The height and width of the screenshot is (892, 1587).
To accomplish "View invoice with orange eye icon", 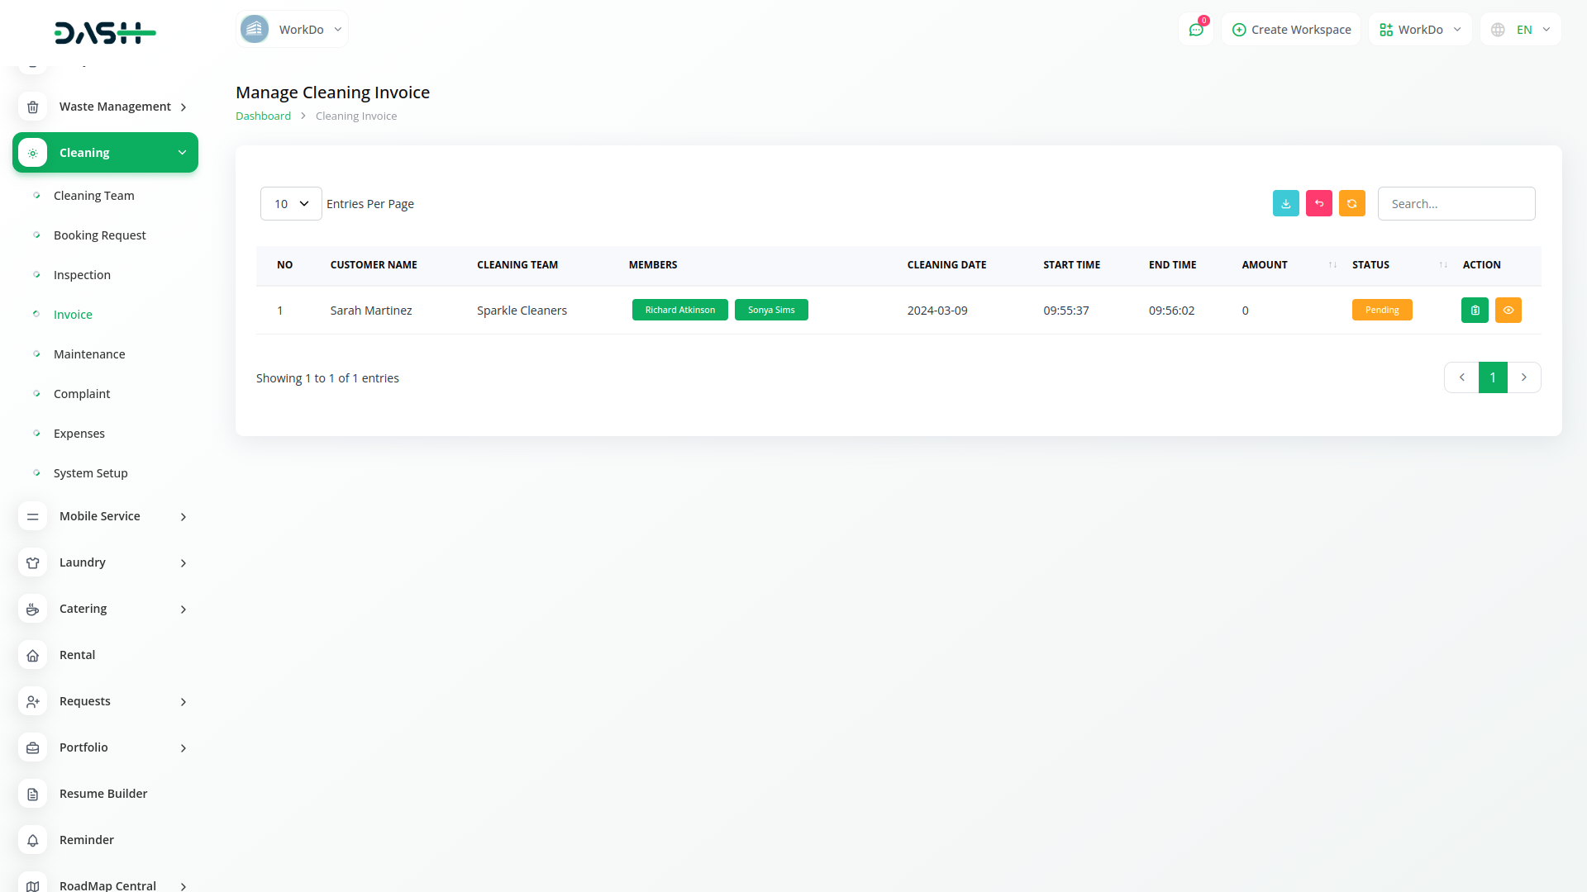I will (1508, 311).
